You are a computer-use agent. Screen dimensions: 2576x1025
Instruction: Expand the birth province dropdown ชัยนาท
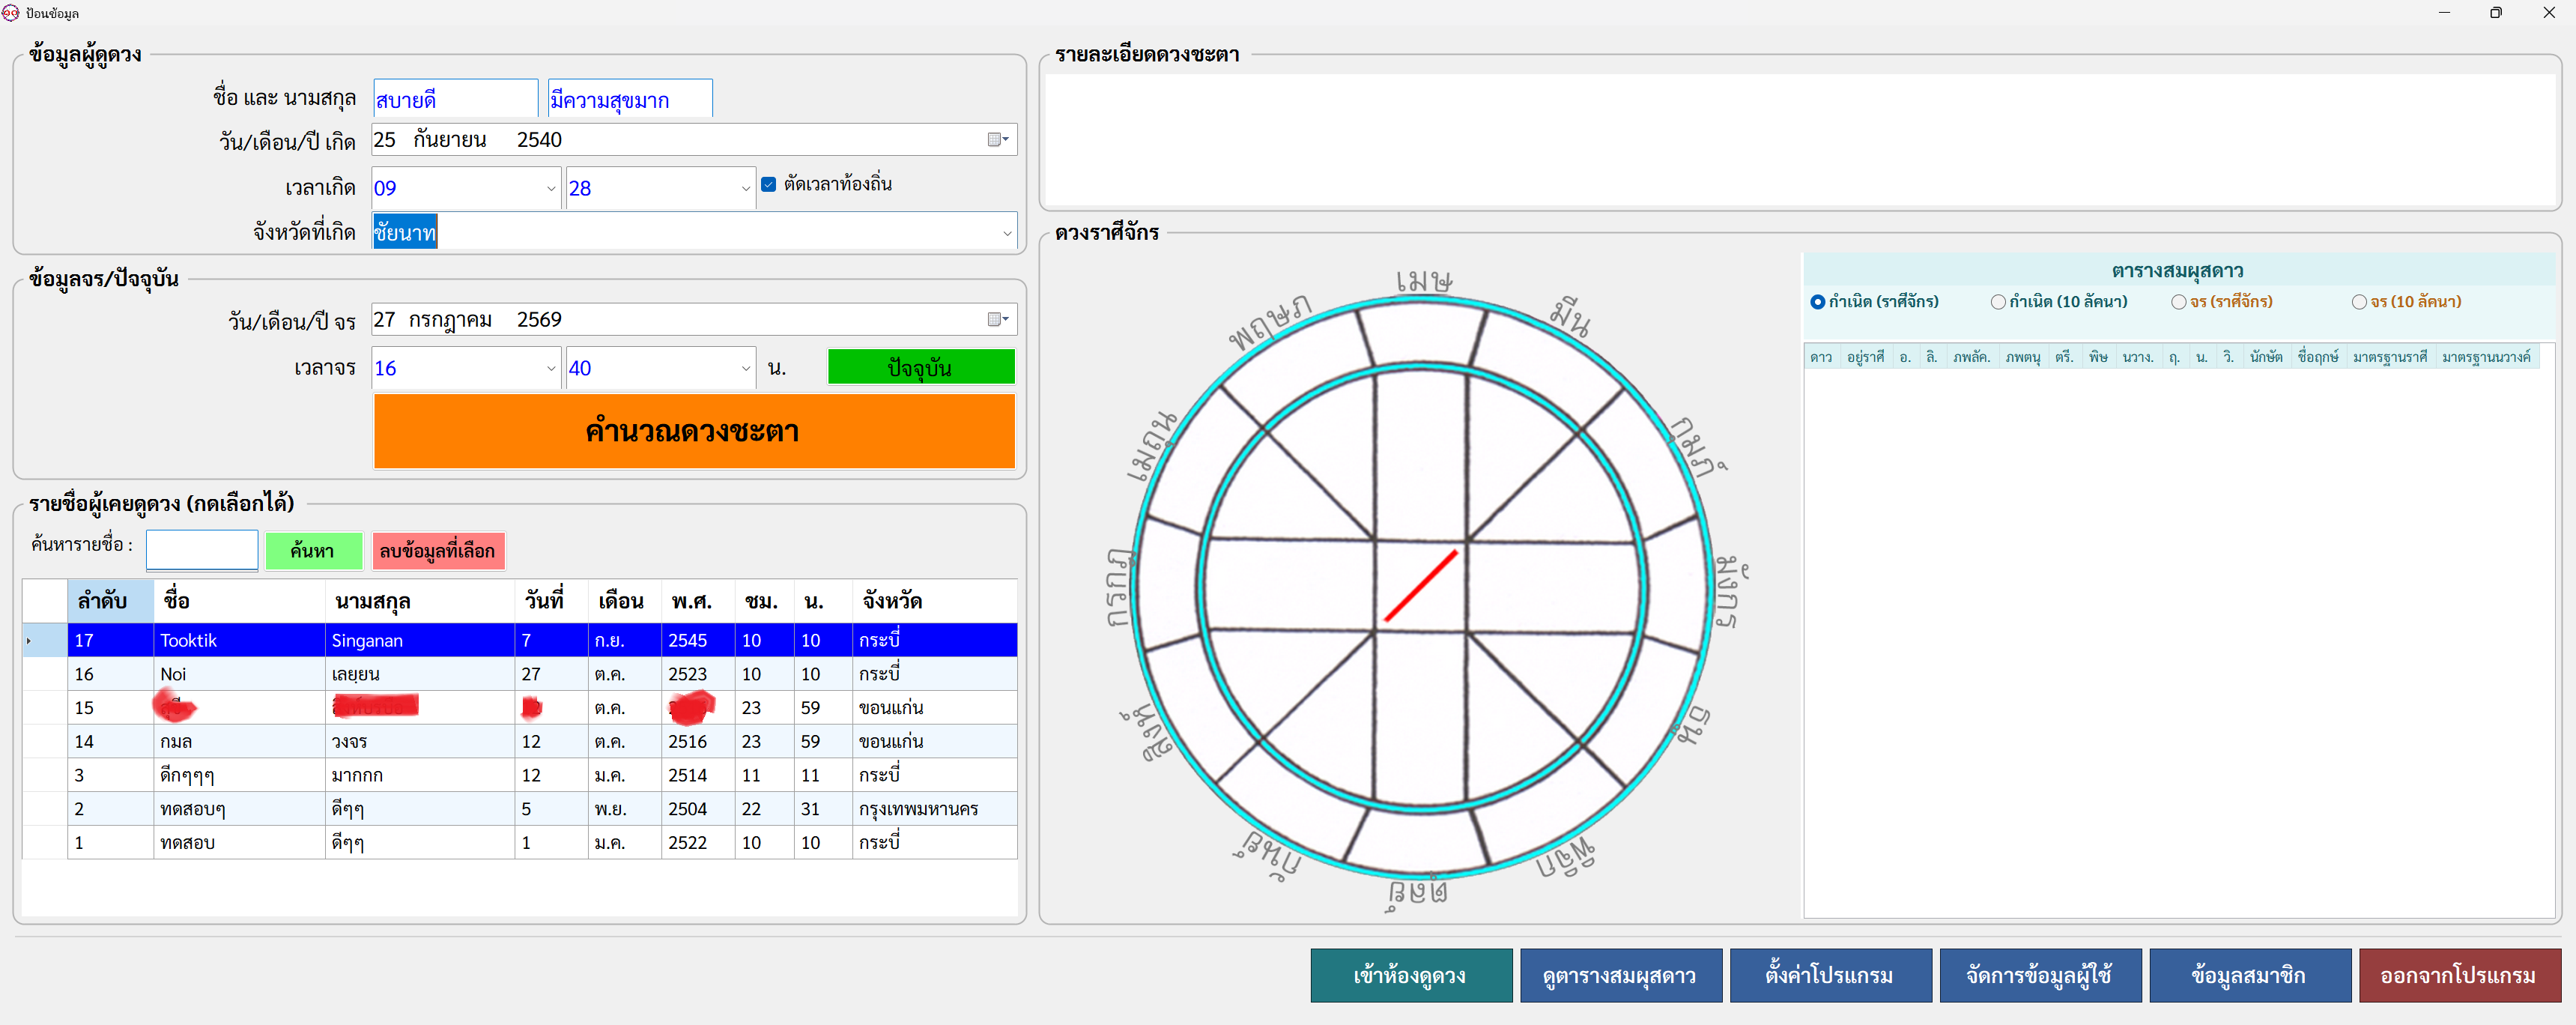click(1007, 234)
